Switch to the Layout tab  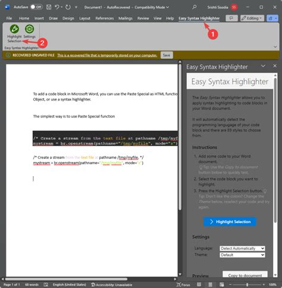pyautogui.click(x=84, y=18)
